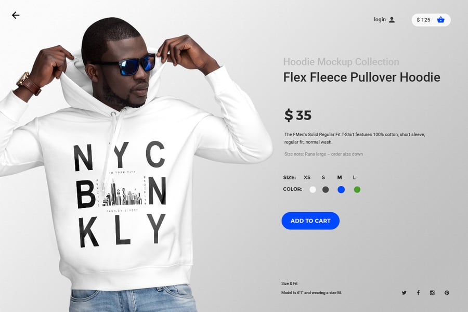Pick size L
The width and height of the screenshot is (468, 312).
pos(354,177)
